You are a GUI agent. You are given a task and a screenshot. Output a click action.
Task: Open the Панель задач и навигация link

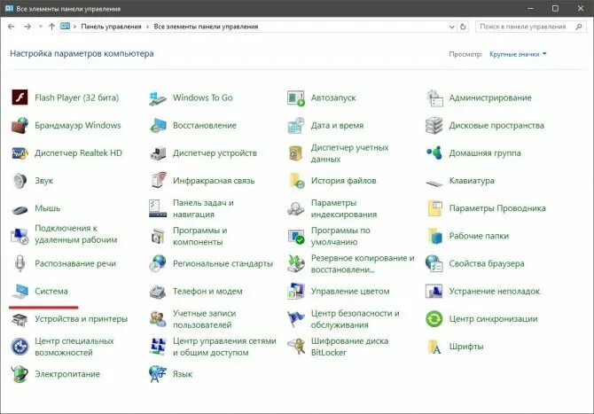tap(203, 208)
